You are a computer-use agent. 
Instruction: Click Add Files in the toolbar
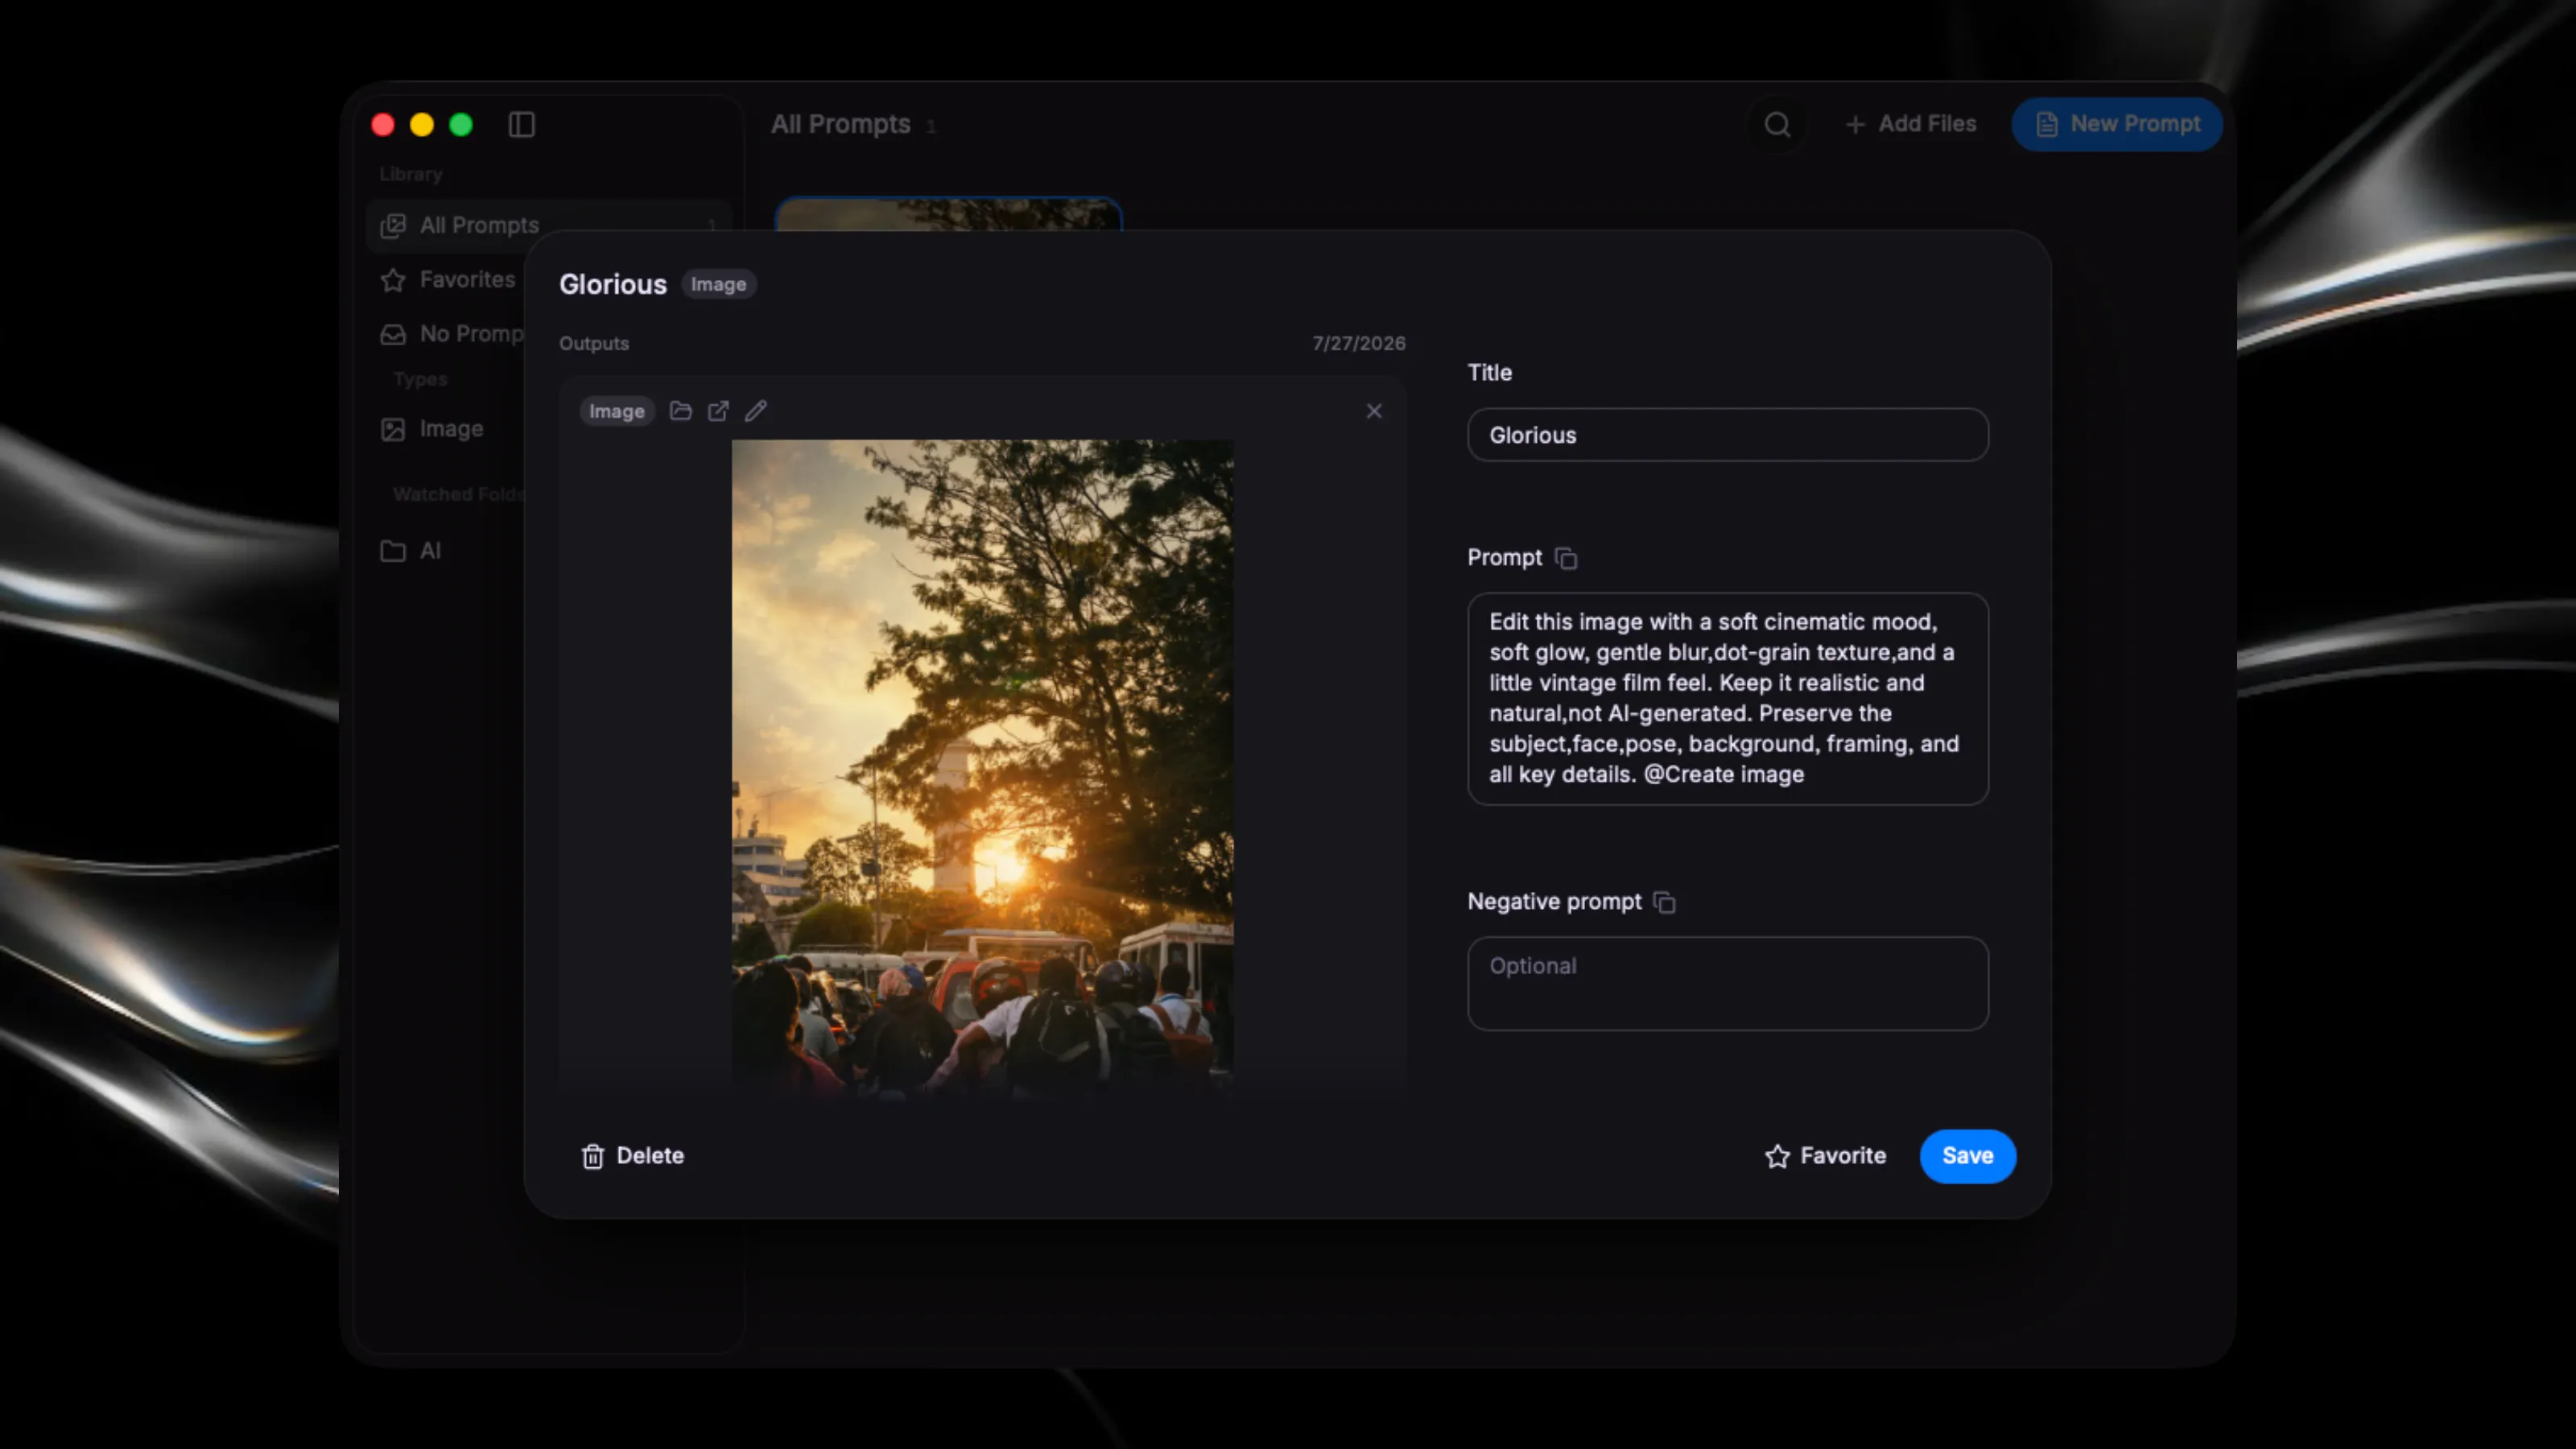[1910, 124]
